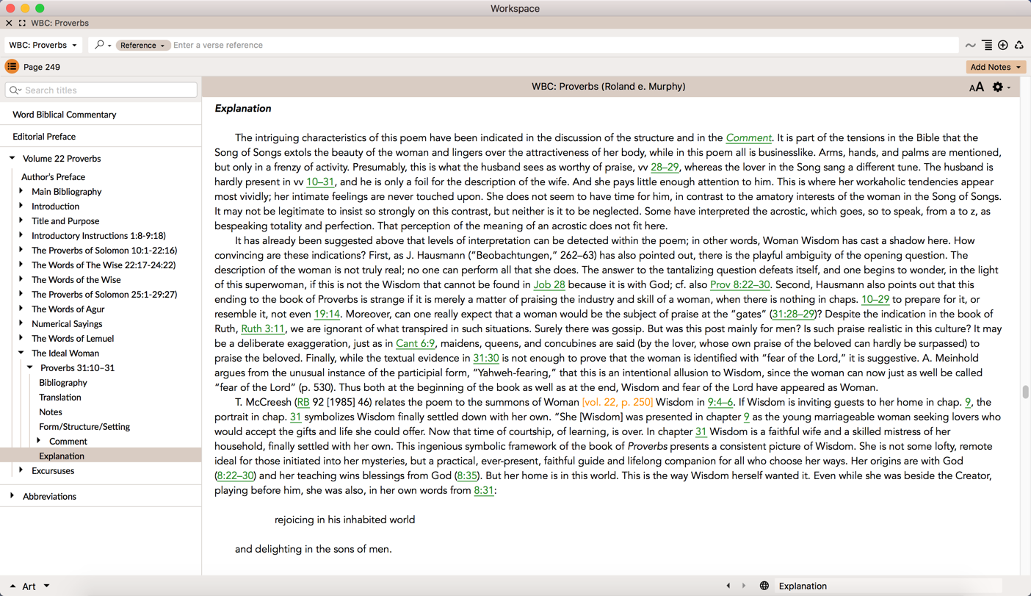Image resolution: width=1031 pixels, height=596 pixels.
Task: Click the vol. 22, p. 250 page marker
Action: pos(618,402)
